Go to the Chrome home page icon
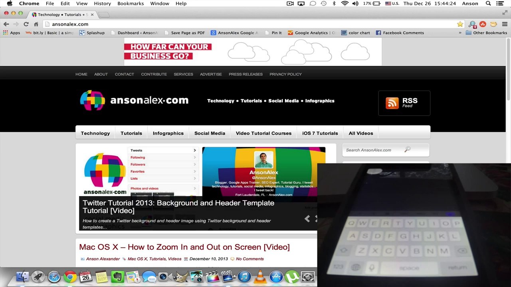Viewport: 511px width, 287px height. pyautogui.click(x=36, y=24)
